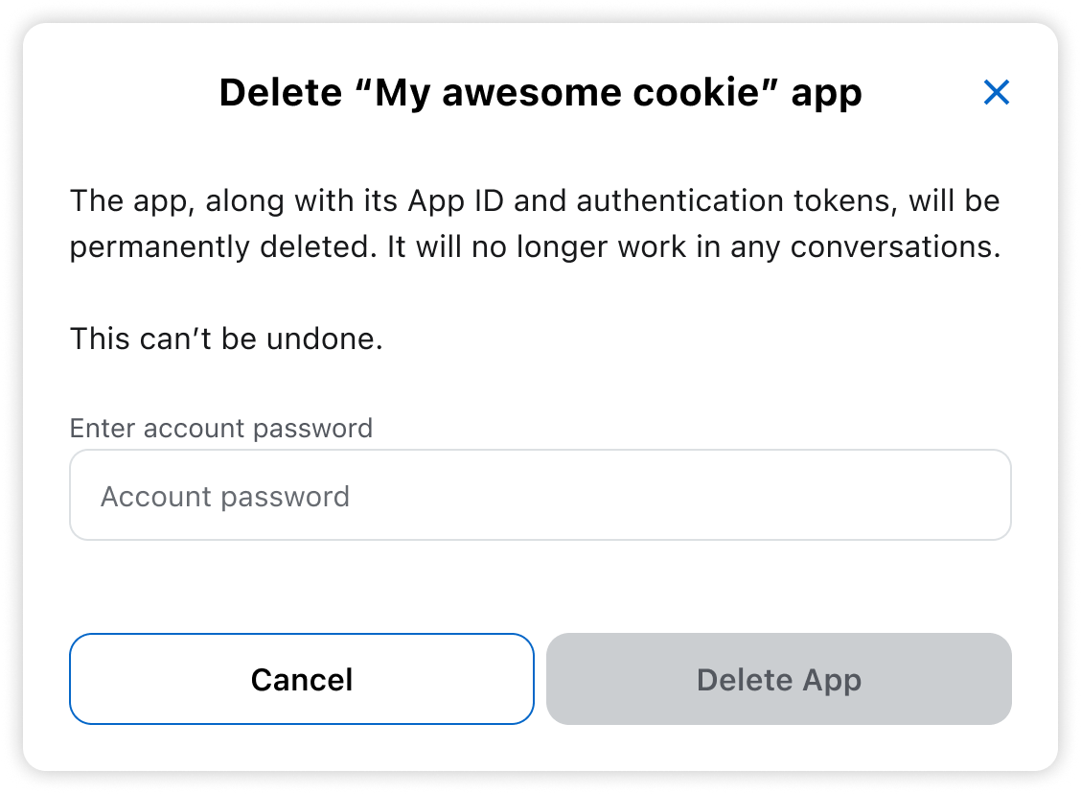1081x794 pixels.
Task: Select the X icon beside the dialog title
Action: pyautogui.click(x=997, y=92)
